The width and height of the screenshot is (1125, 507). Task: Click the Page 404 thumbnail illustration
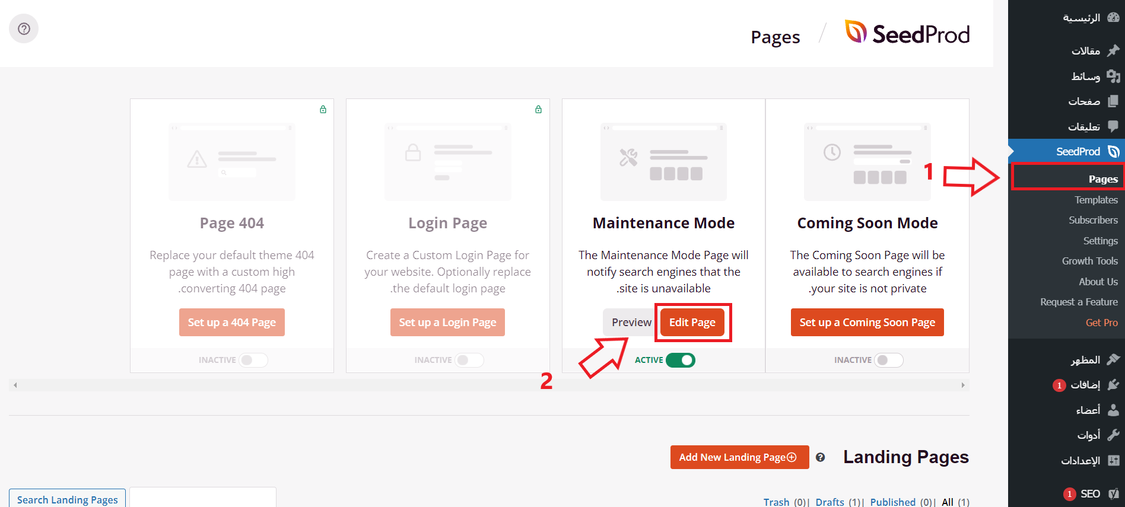pyautogui.click(x=232, y=162)
